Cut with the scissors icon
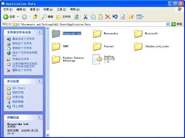The width and height of the screenshot is (185, 138). pos(85,17)
